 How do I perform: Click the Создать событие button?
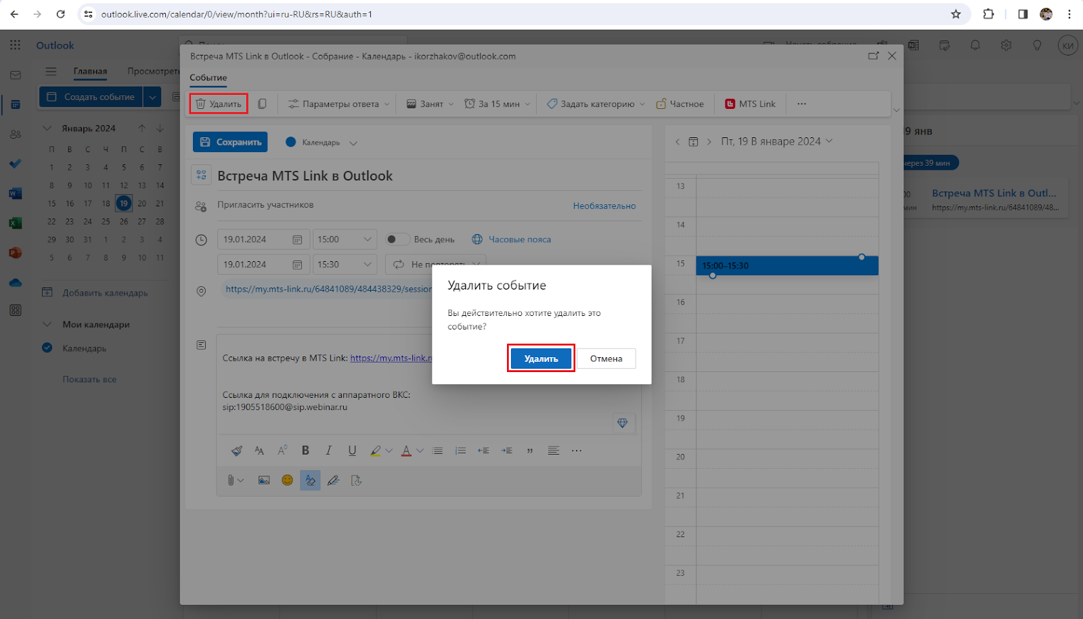tap(91, 97)
